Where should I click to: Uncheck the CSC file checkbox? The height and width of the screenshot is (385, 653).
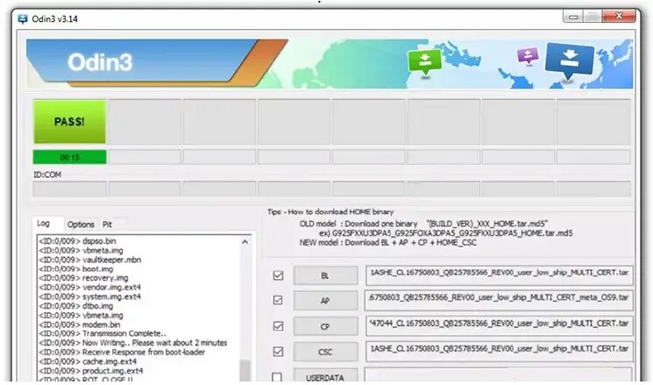(278, 352)
